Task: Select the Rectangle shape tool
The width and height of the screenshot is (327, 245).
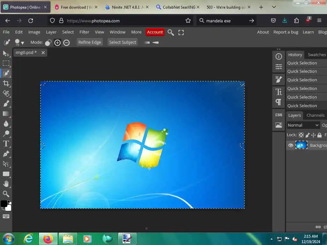Action: click(6, 174)
